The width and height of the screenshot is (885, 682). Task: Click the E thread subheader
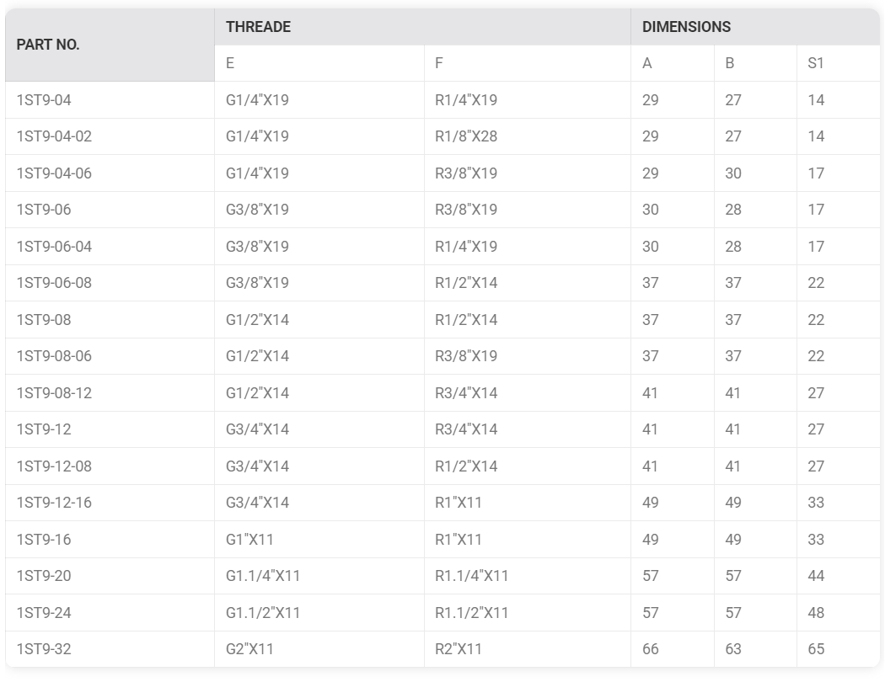(230, 63)
